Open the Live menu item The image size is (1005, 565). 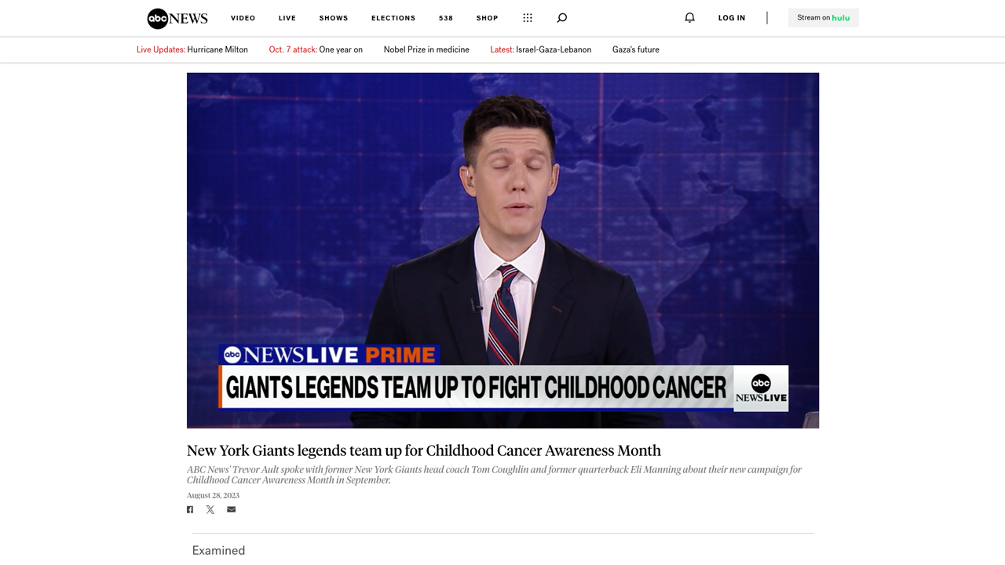pos(287,18)
